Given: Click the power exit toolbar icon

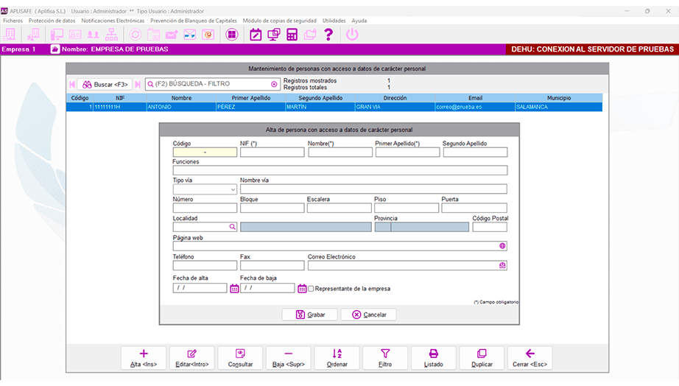Looking at the screenshot, I should click(352, 35).
